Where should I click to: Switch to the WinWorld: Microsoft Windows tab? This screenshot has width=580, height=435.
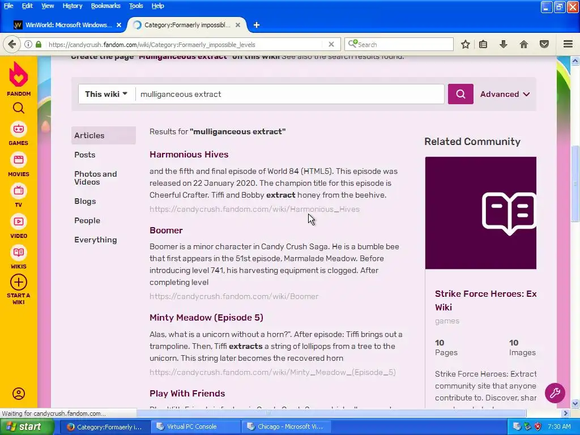67,25
